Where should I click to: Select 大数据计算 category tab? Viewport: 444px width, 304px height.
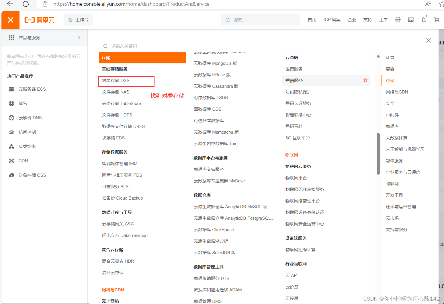pos(396,138)
